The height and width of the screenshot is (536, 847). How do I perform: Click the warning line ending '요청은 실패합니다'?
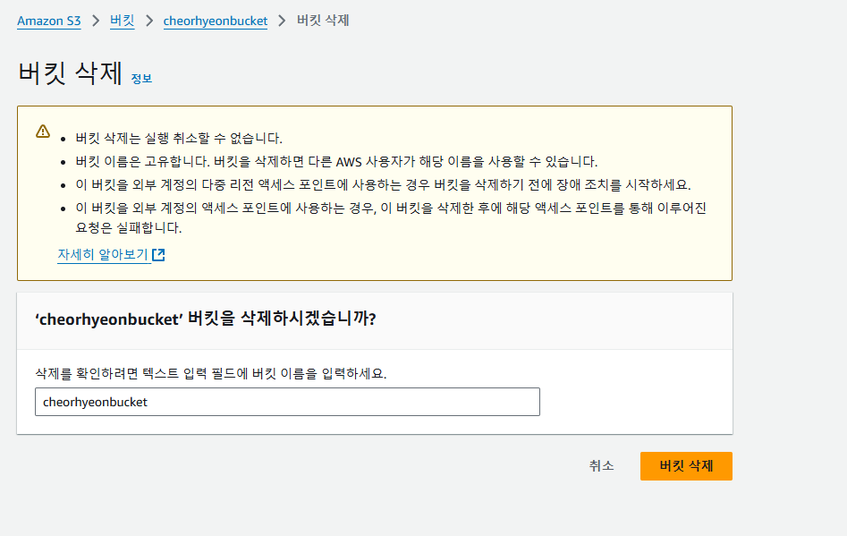point(391,217)
